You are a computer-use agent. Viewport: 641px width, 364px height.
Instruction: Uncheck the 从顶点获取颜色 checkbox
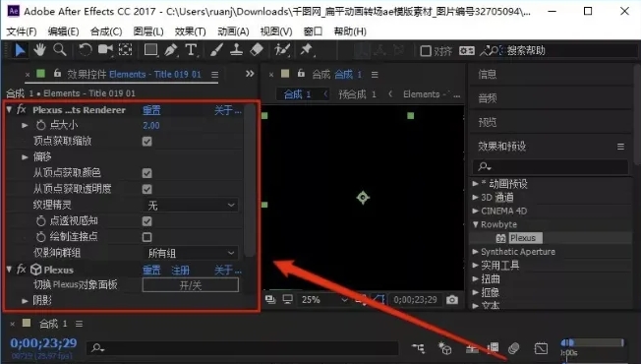(146, 173)
